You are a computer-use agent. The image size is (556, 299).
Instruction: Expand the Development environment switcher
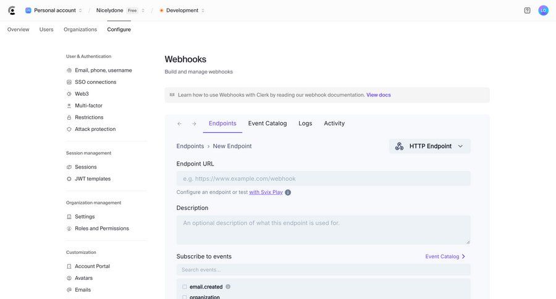203,11
